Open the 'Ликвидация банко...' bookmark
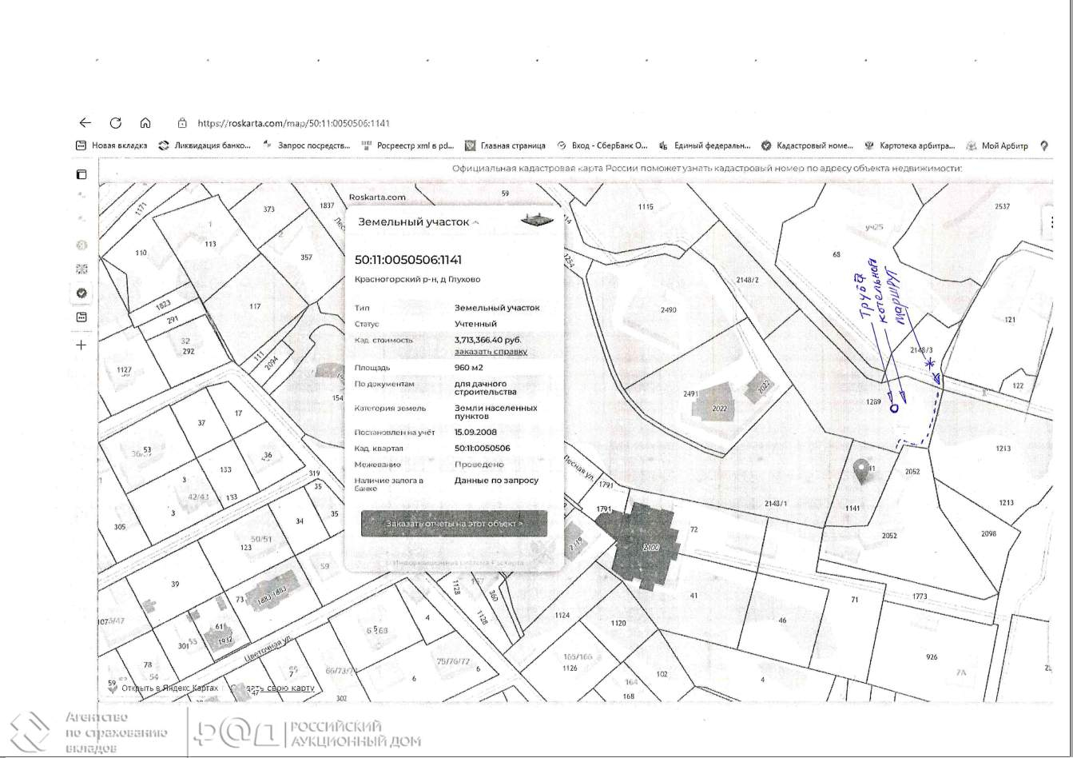This screenshot has width=1073, height=758. click(x=205, y=146)
